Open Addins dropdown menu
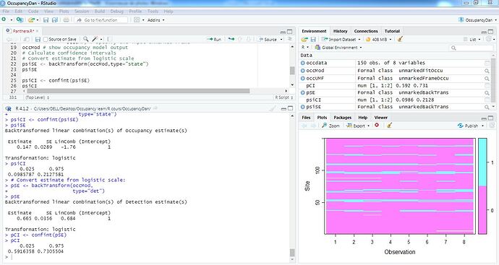This screenshot has height=265, width=499. pyautogui.click(x=155, y=19)
